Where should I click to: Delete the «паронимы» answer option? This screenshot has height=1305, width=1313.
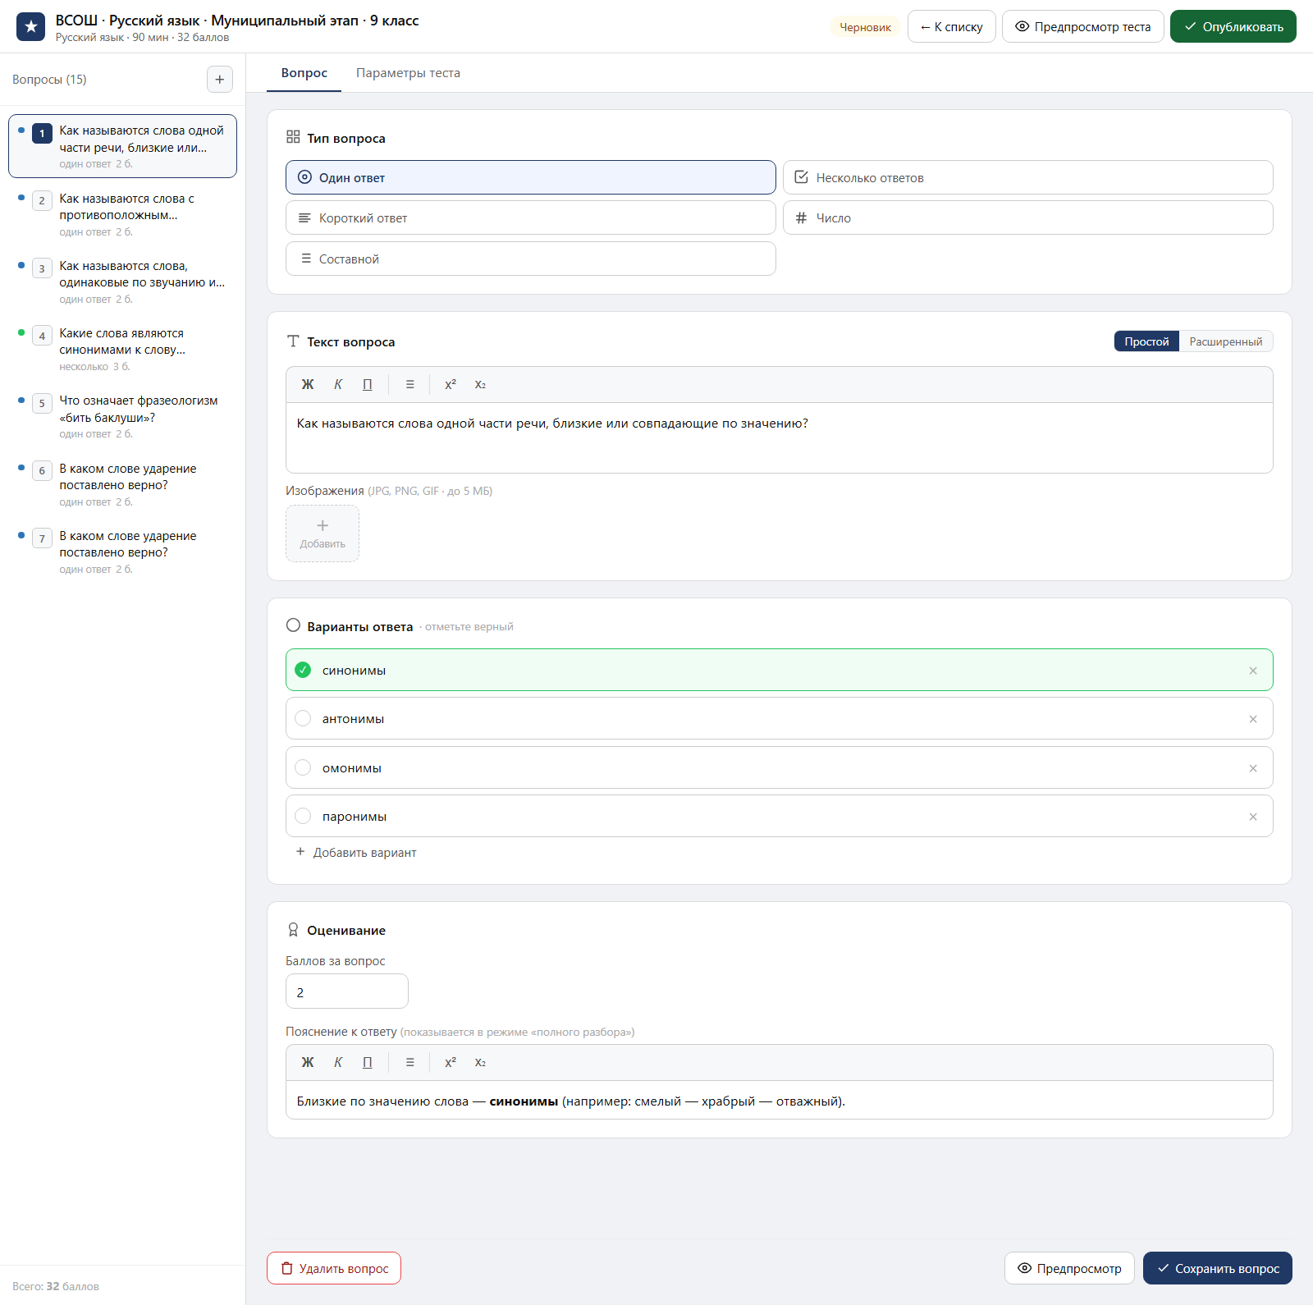(x=1253, y=817)
